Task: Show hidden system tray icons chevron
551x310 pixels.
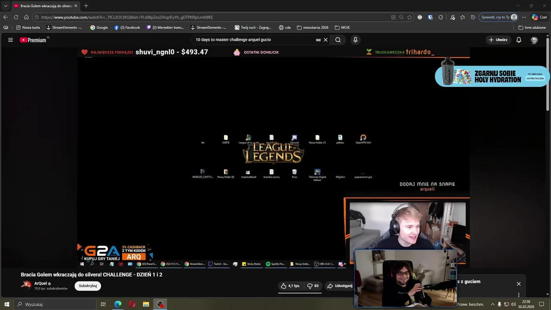Action: point(492,304)
